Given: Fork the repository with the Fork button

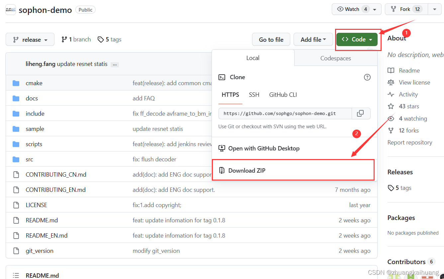Looking at the screenshot, I should point(406,9).
